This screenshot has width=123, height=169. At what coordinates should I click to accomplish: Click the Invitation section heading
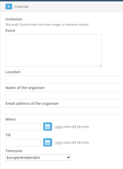[14, 19]
